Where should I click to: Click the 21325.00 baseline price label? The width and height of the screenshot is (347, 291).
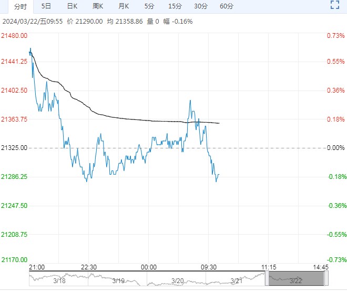point(14,148)
